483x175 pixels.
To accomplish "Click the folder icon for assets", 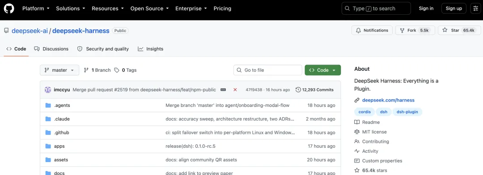I will 48,160.
